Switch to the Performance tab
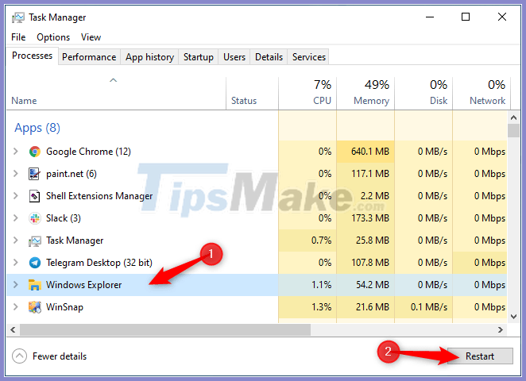 click(x=89, y=57)
